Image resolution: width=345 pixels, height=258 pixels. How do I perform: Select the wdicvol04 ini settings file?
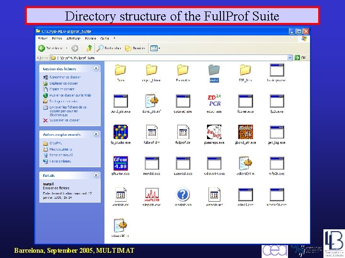pyautogui.click(x=245, y=163)
